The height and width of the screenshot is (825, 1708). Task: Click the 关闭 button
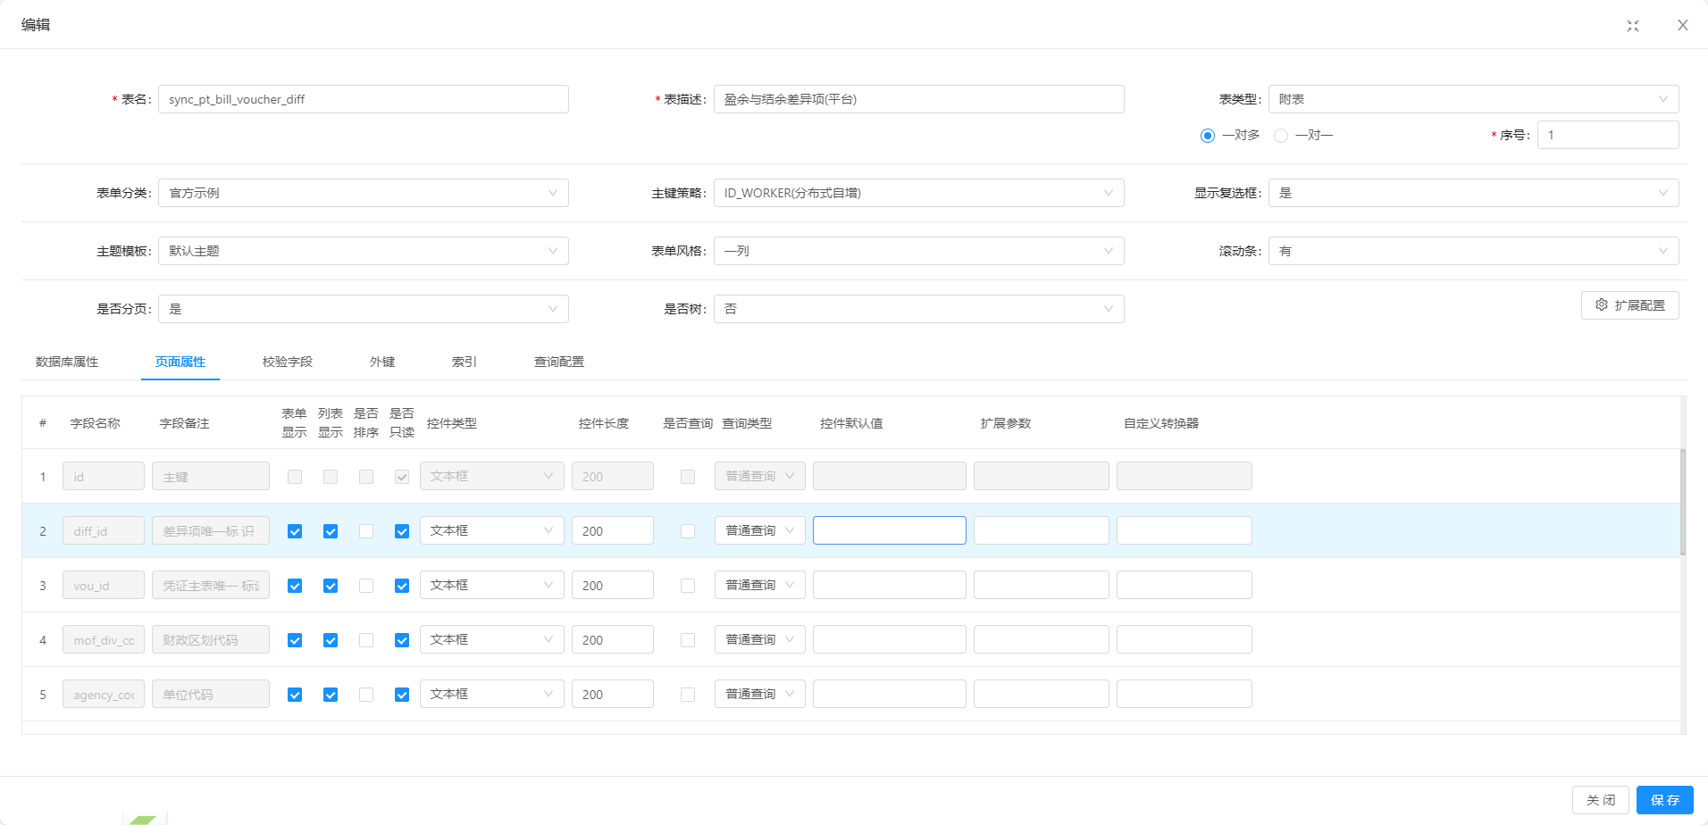1600,800
